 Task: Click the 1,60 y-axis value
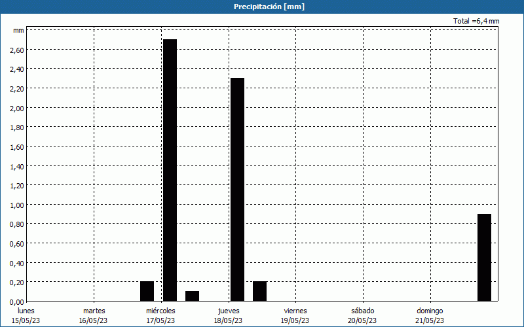click(18, 146)
